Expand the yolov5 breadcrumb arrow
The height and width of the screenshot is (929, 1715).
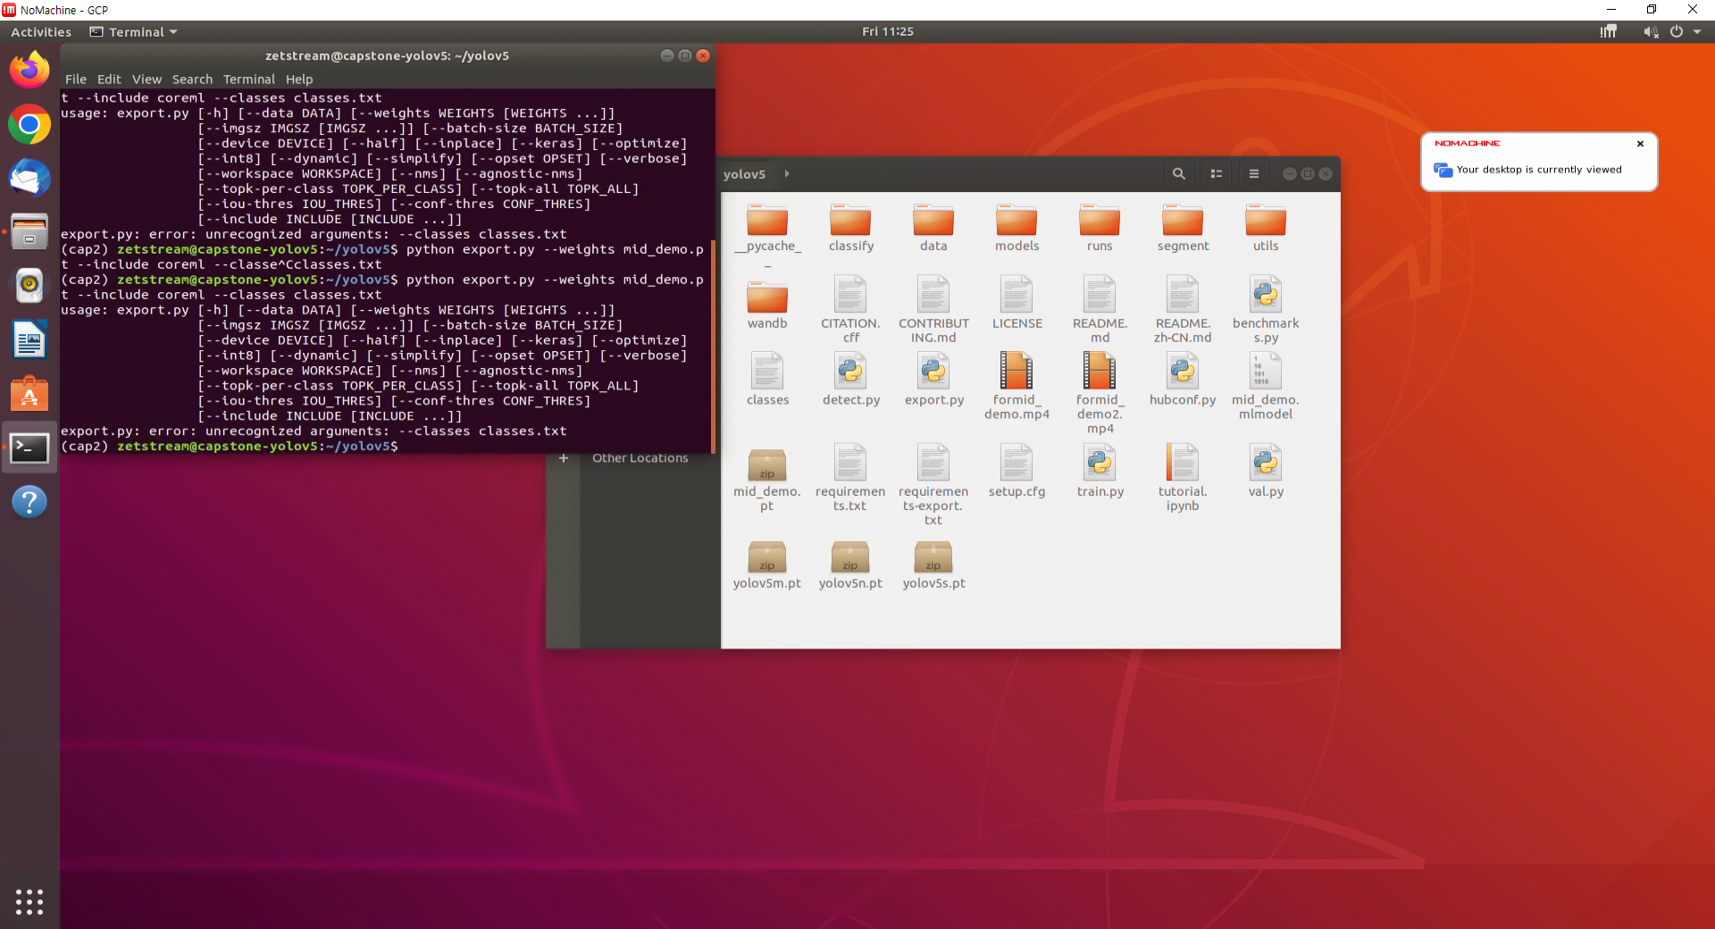coord(786,173)
